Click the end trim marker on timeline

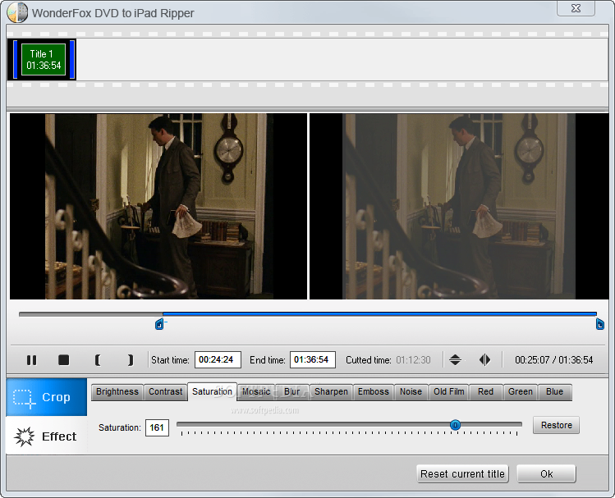(x=599, y=324)
